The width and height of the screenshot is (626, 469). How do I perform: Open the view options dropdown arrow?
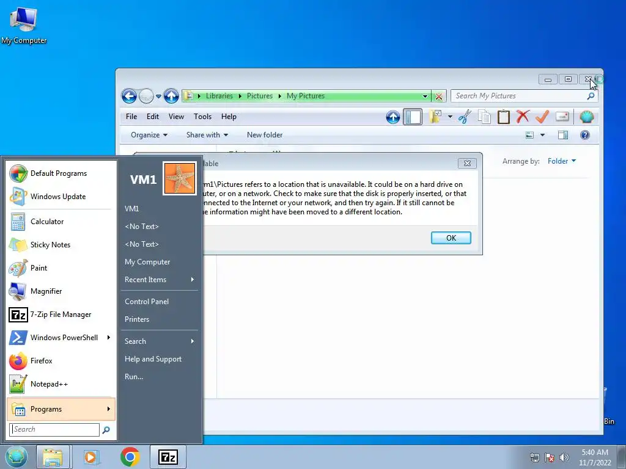(542, 135)
